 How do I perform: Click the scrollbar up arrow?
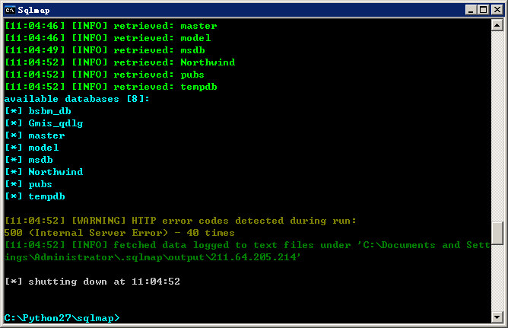pyautogui.click(x=497, y=25)
